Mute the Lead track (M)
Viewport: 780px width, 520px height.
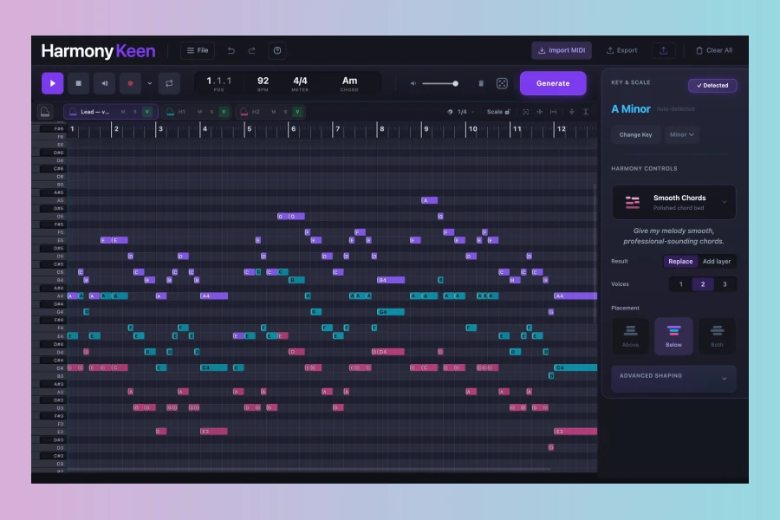point(123,112)
